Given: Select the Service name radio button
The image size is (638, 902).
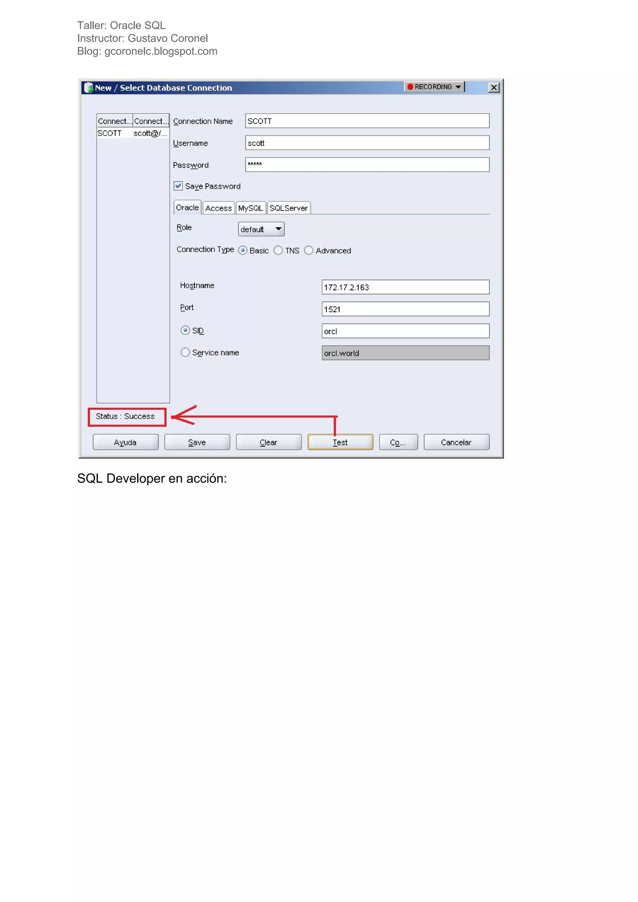Looking at the screenshot, I should (x=185, y=352).
